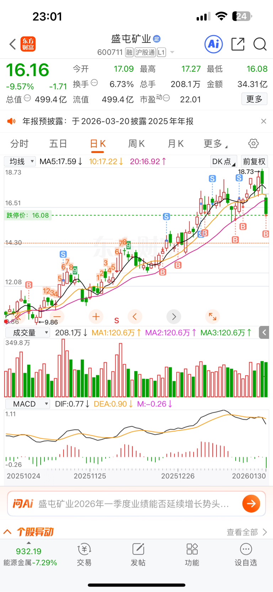Open the Ai assistant circle icon
The height and width of the screenshot is (592, 273).
tap(214, 44)
